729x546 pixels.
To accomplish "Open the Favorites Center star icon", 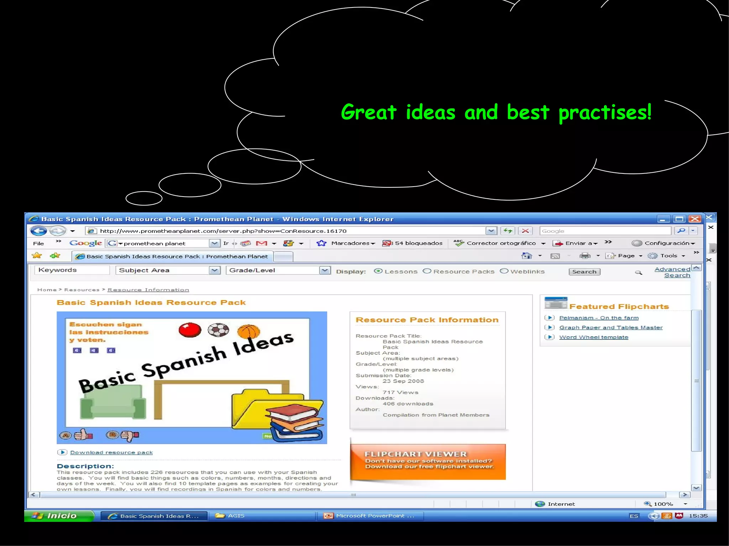I will (37, 256).
